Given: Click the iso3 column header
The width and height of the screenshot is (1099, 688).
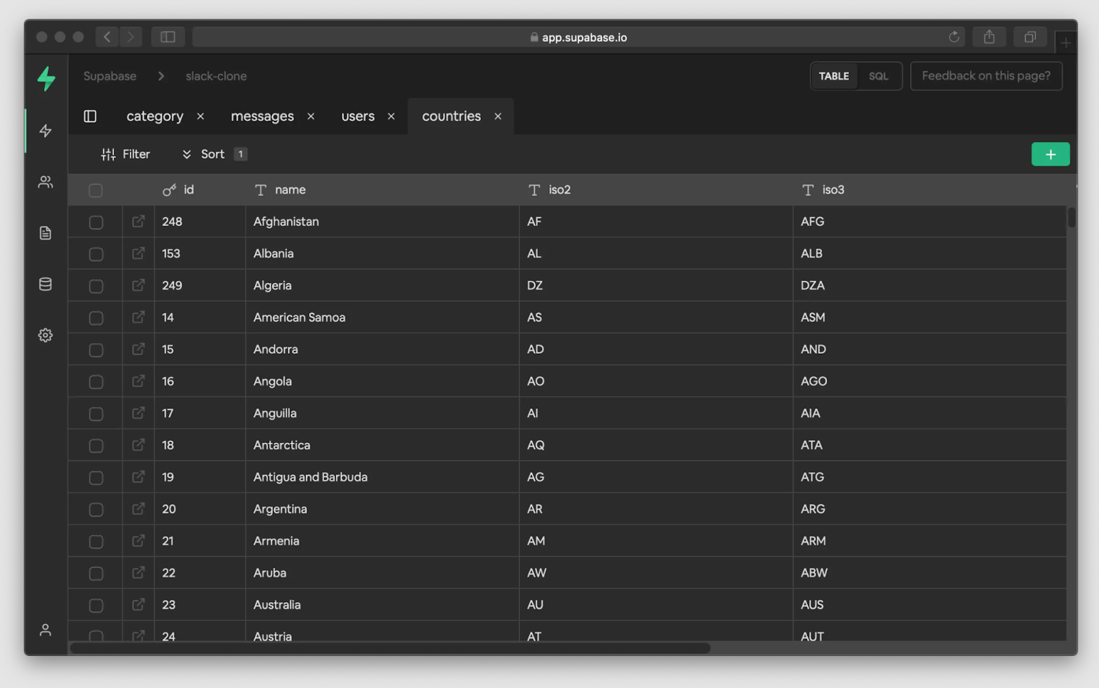Looking at the screenshot, I should [930, 190].
